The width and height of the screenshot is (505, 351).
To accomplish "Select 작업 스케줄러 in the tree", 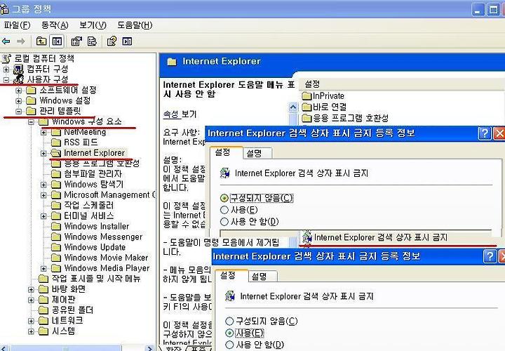I will coord(88,205).
